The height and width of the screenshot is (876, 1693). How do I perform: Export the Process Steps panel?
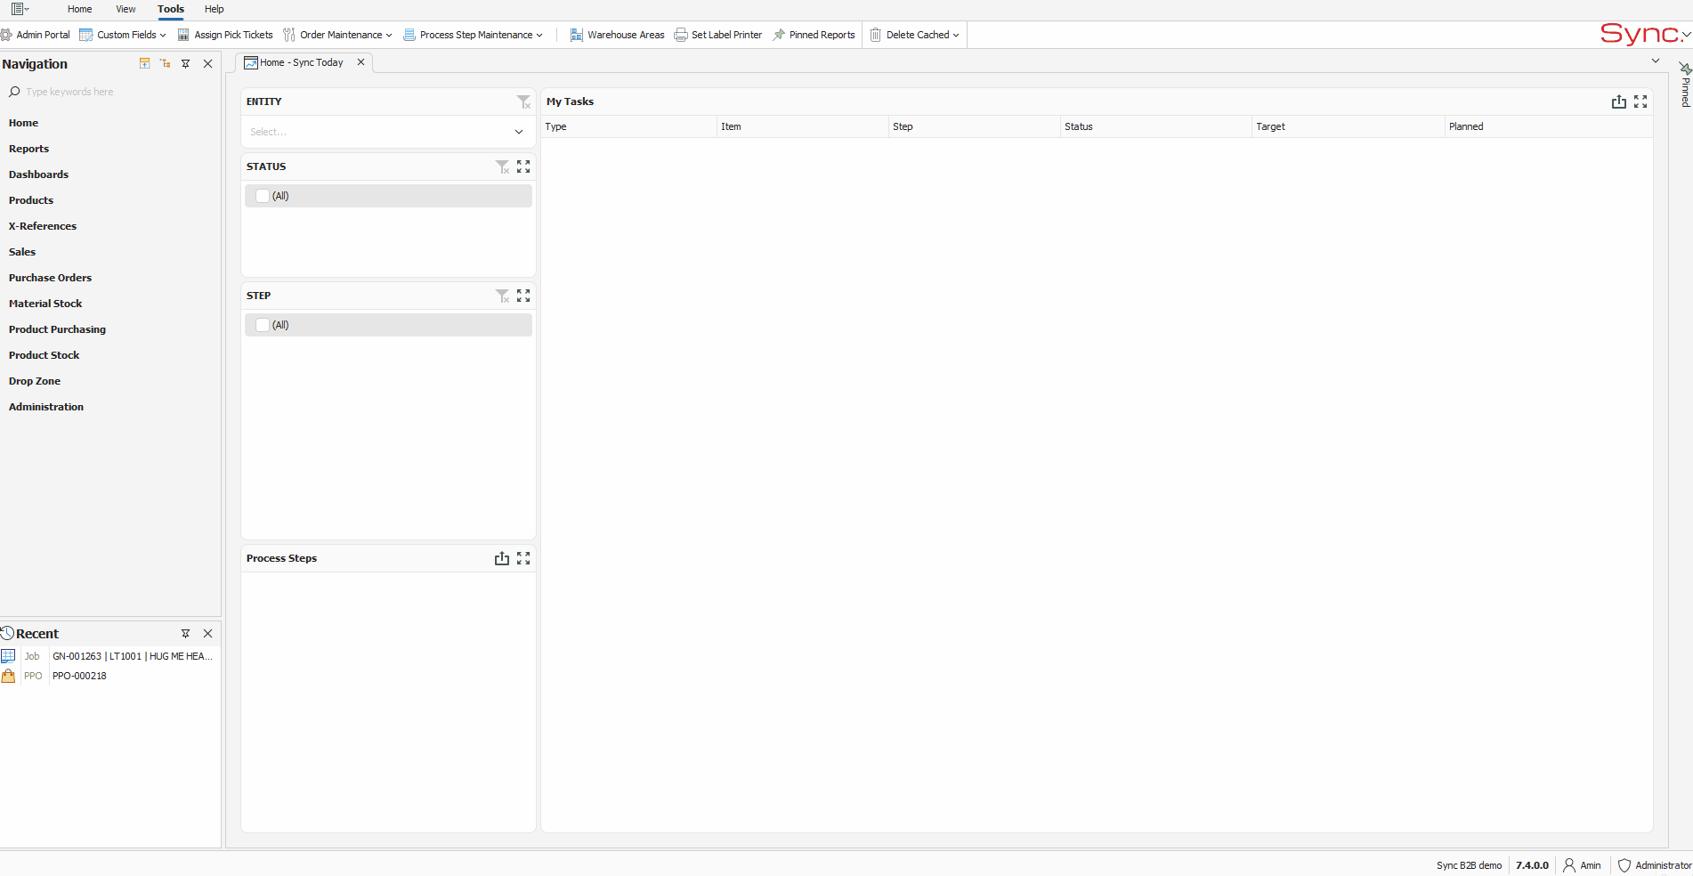(502, 558)
